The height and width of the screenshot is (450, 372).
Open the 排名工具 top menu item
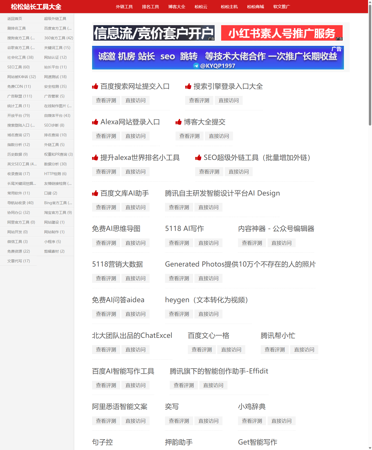(x=151, y=7)
